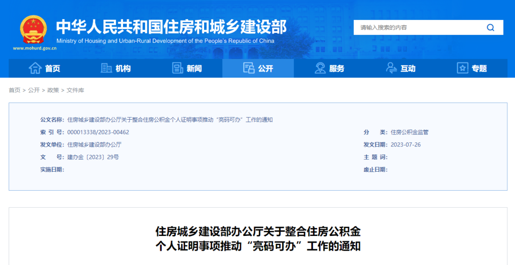
Task: Click the star badge icon beside 专题
Action: click(463, 68)
